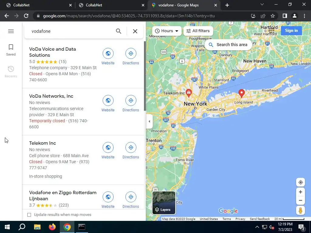Toggle the Chrome side panel

pos(285,16)
